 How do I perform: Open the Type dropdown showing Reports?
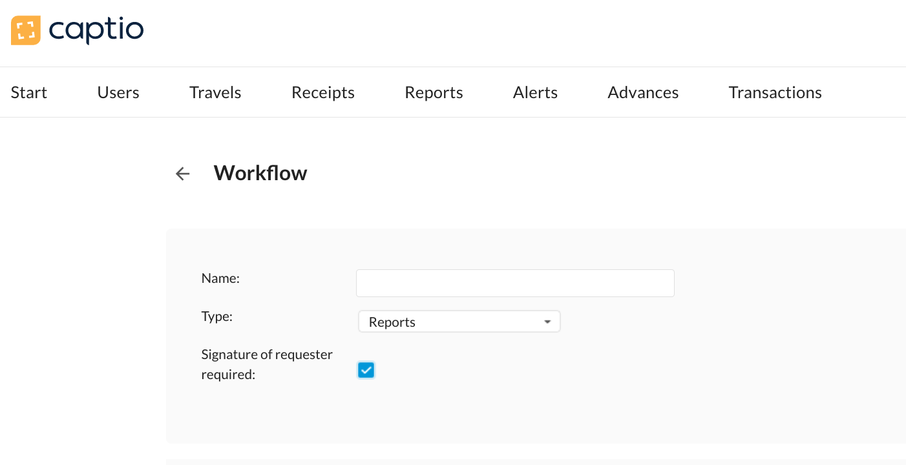(x=459, y=322)
